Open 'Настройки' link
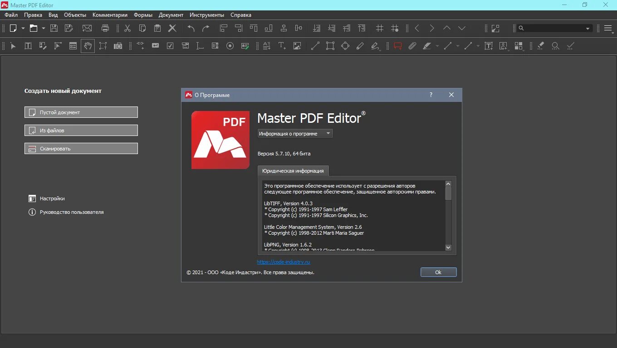The image size is (617, 348). [47, 198]
